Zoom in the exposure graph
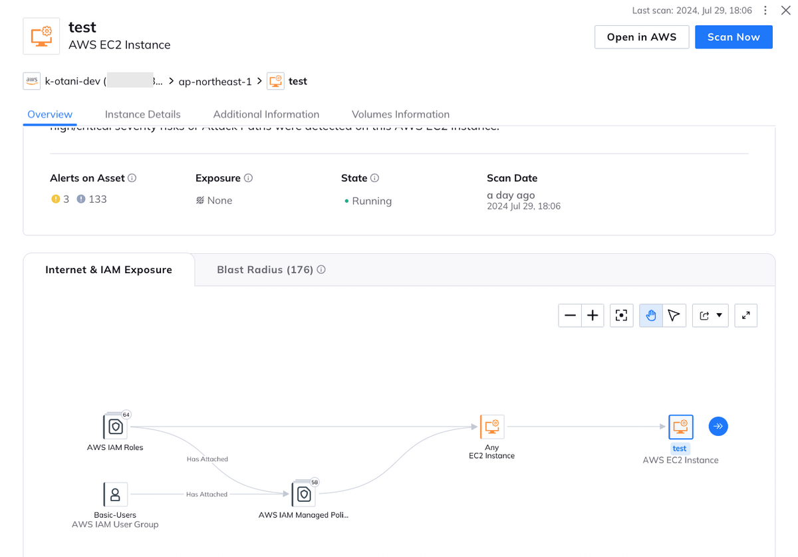Viewport: 798px width, 557px height. [593, 316]
